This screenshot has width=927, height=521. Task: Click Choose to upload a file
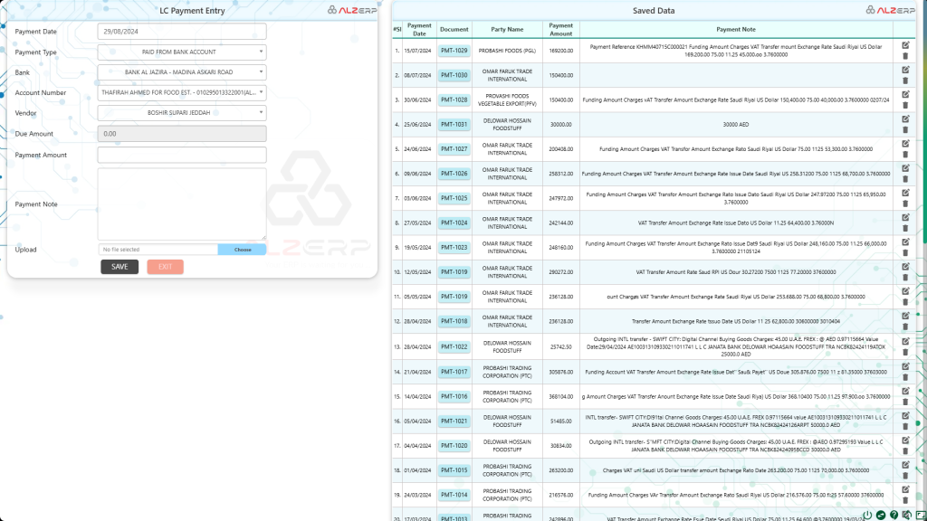tap(243, 250)
